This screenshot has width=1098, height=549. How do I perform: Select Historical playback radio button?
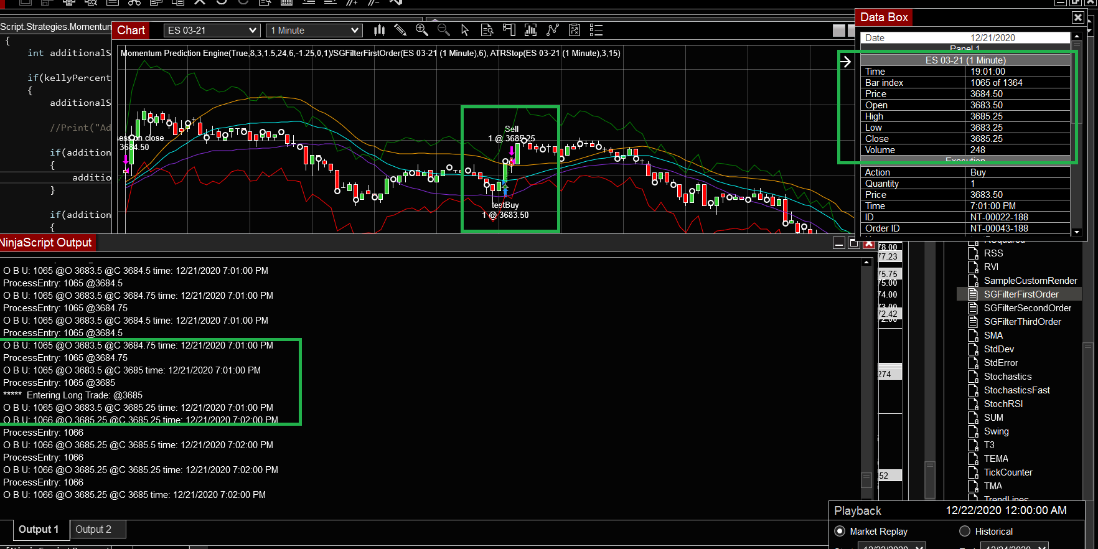click(x=965, y=531)
